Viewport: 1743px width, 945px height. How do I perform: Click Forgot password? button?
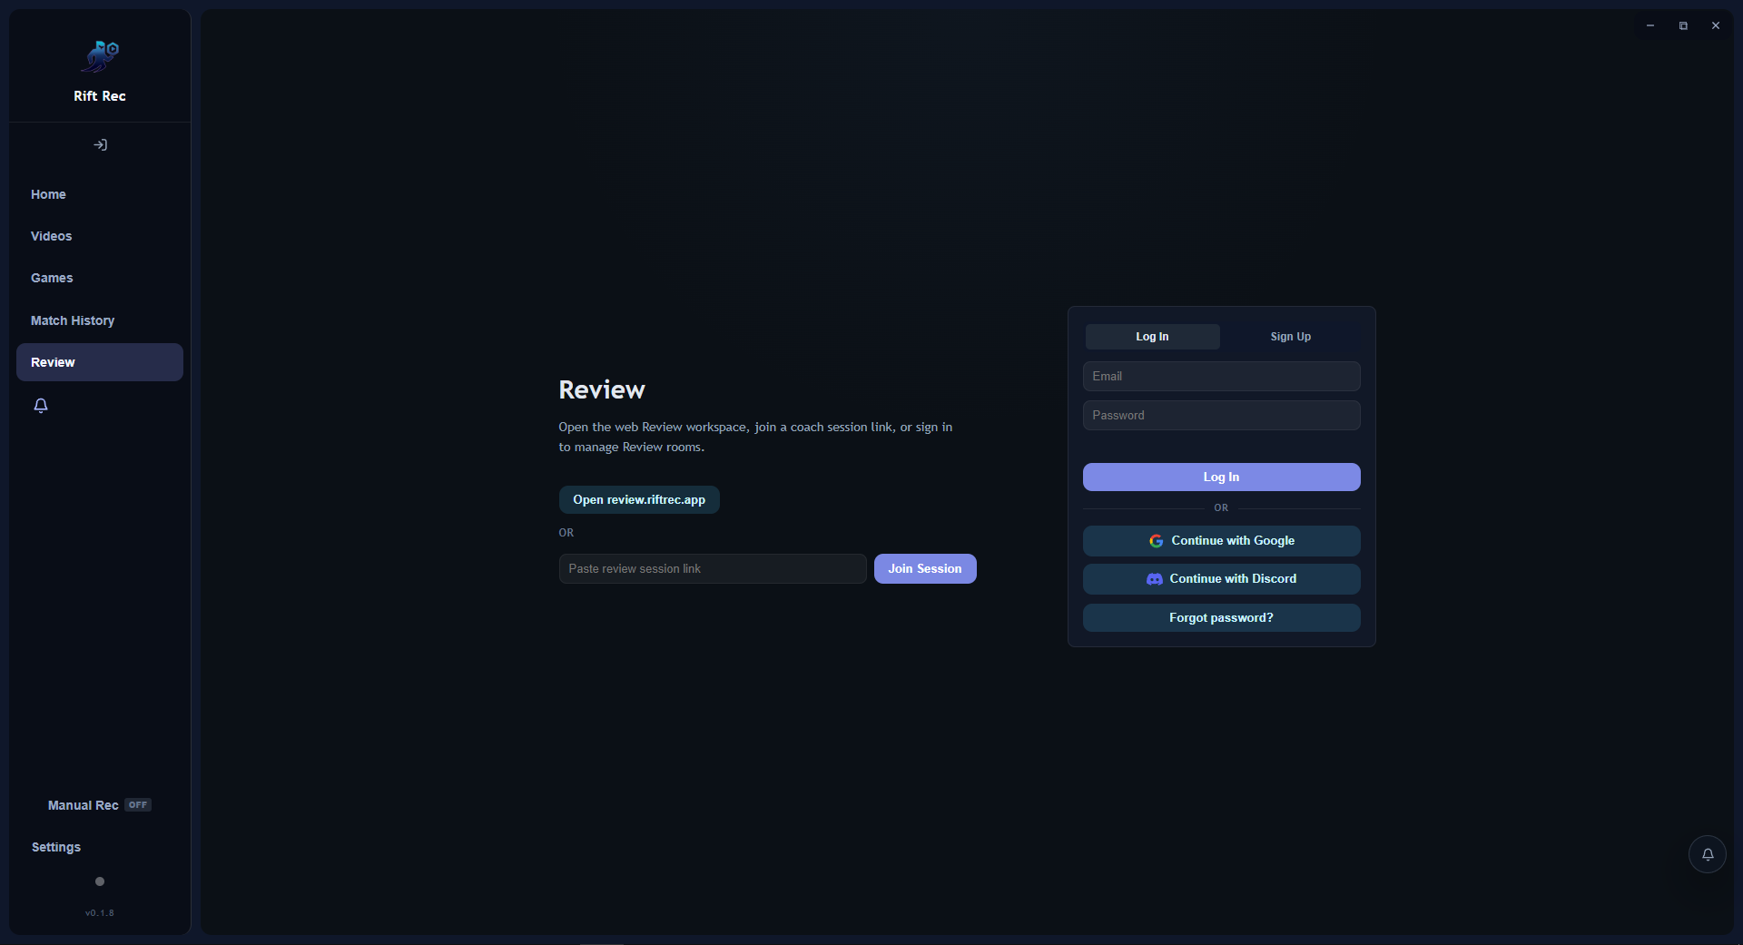pyautogui.click(x=1221, y=618)
